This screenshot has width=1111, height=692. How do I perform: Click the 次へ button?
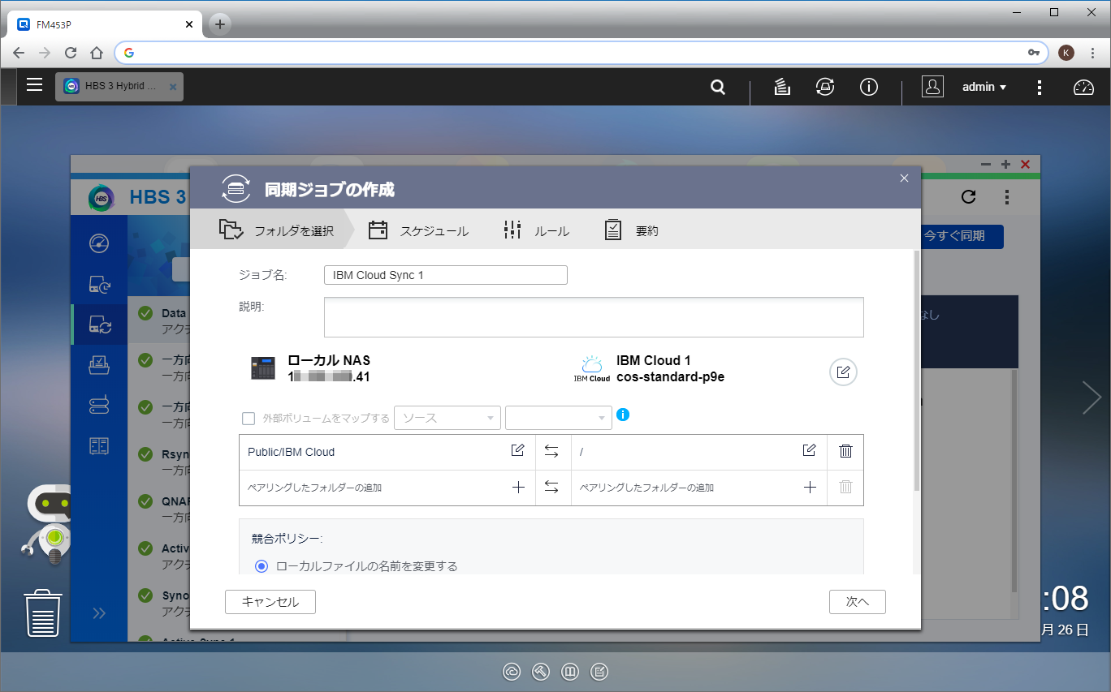point(858,602)
